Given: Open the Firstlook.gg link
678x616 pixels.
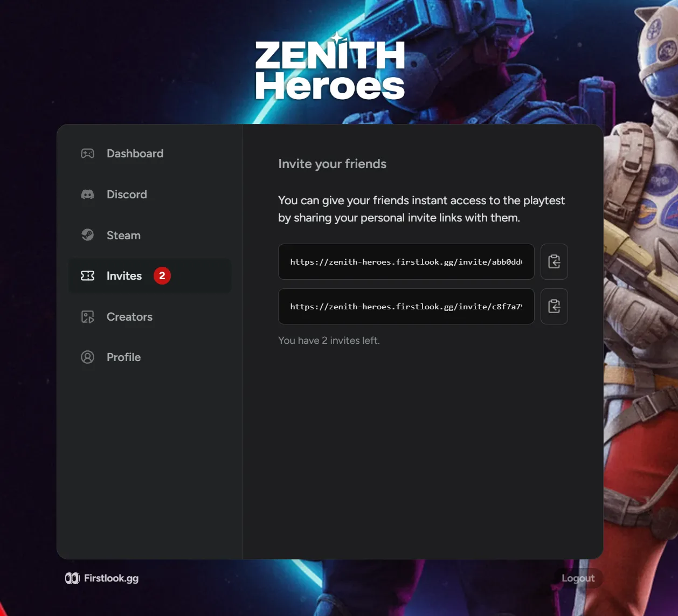Looking at the screenshot, I should 102,578.
